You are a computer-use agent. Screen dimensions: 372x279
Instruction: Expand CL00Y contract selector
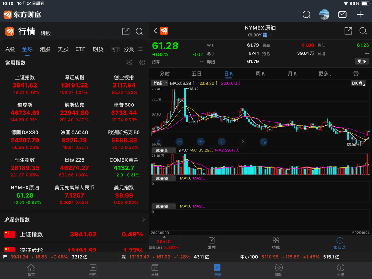[260, 35]
